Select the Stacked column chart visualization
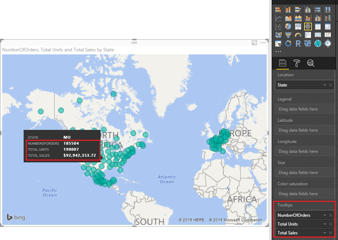Screen dimensions: 338x240 (288, 10)
